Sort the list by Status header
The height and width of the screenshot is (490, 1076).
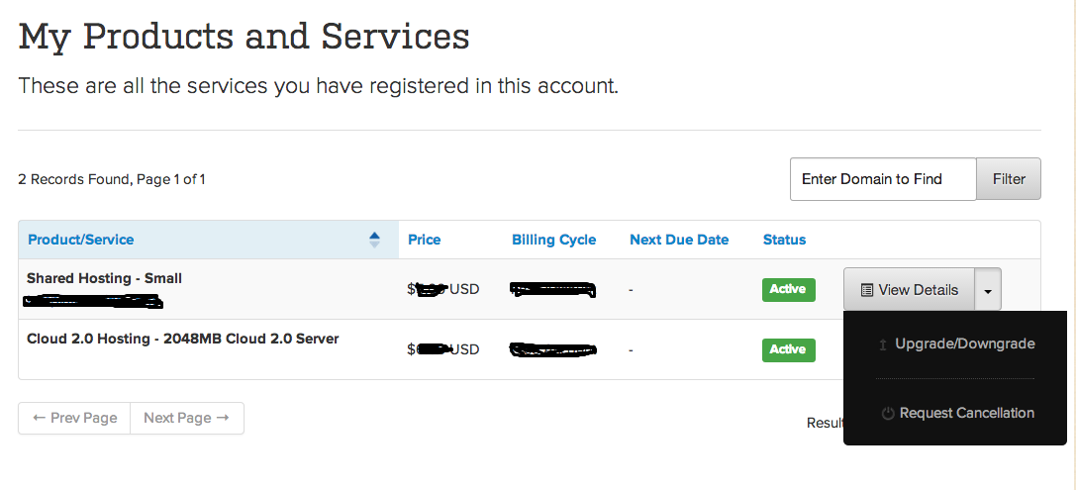coord(784,240)
